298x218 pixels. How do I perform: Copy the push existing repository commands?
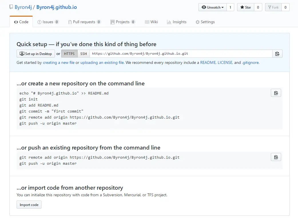(276, 157)
